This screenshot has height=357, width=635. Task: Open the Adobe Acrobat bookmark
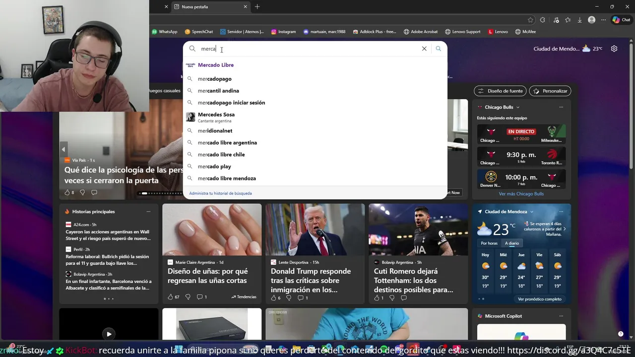coord(421,32)
